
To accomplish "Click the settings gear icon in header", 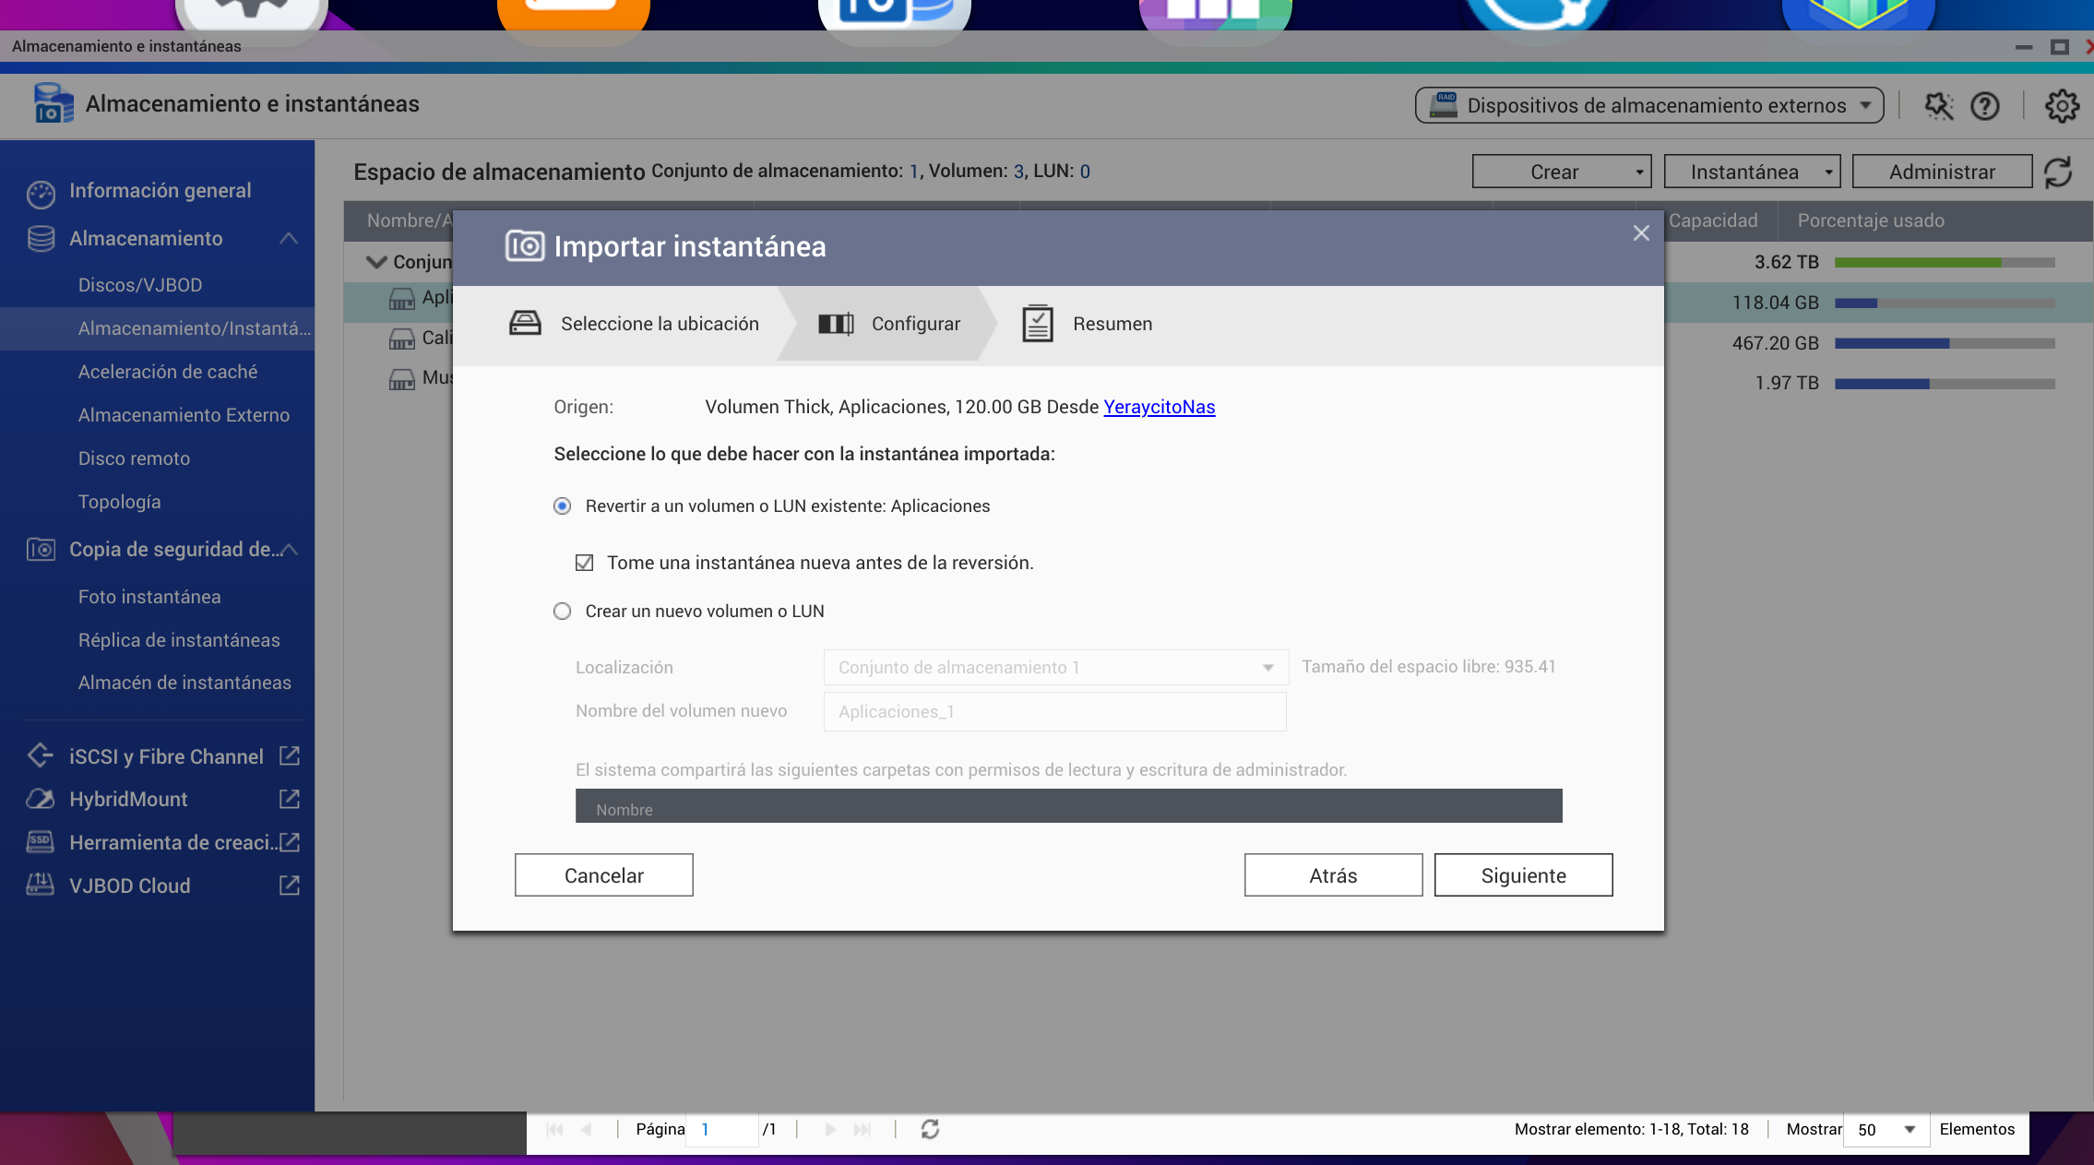I will 2062,106.
